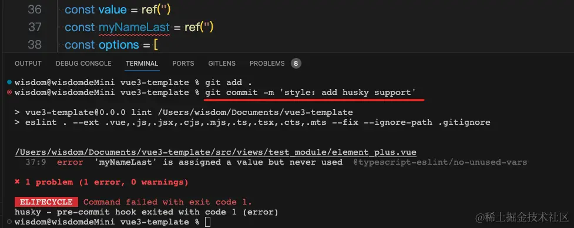
Task: Click the terminal cursor at the prompt
Action: point(207,222)
